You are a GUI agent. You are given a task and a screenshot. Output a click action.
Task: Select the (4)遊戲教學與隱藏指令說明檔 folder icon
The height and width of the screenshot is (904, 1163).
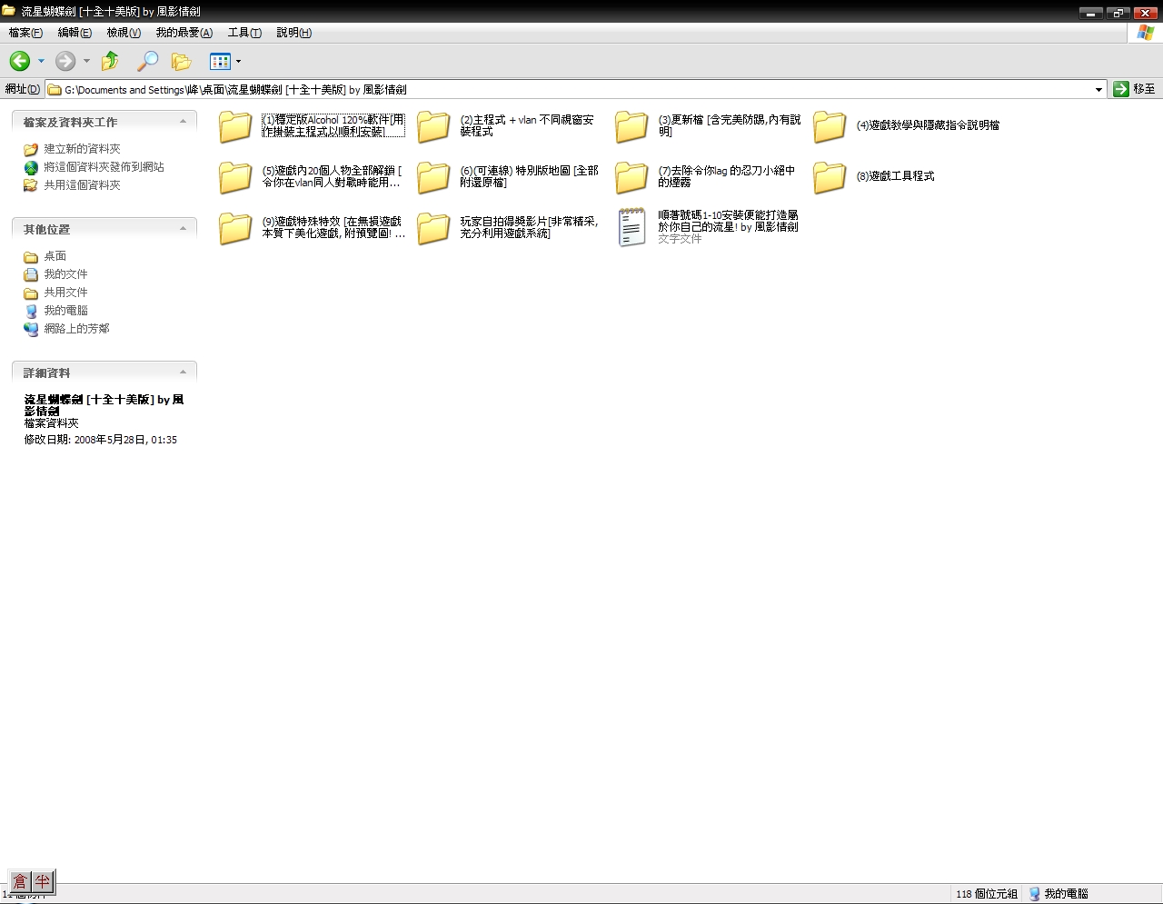[830, 126]
